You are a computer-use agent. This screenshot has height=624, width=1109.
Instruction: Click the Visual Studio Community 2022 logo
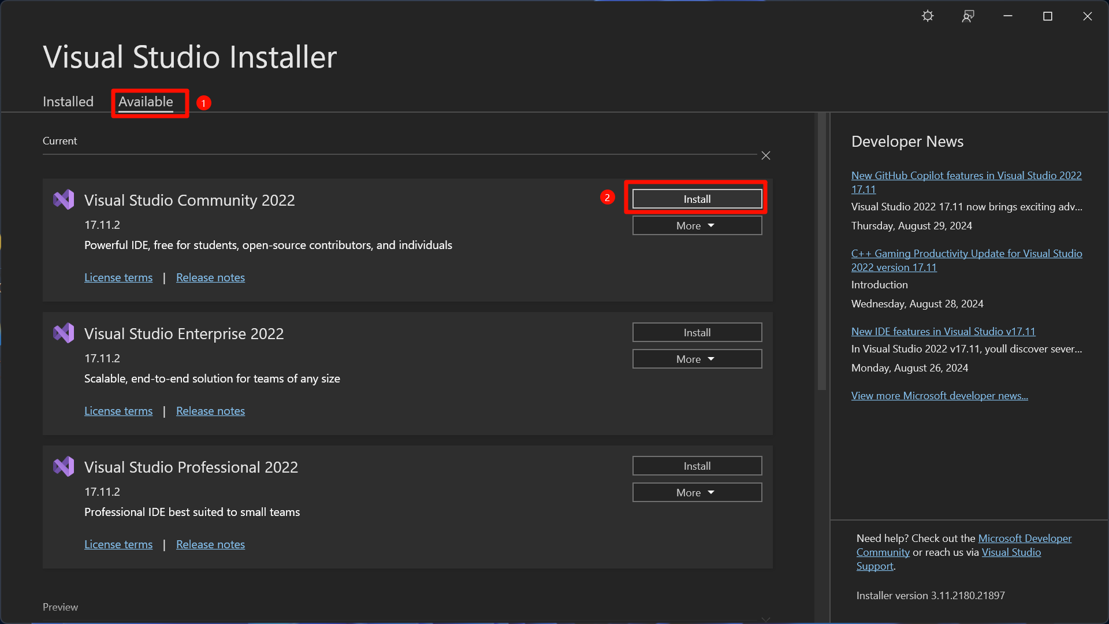coord(64,200)
